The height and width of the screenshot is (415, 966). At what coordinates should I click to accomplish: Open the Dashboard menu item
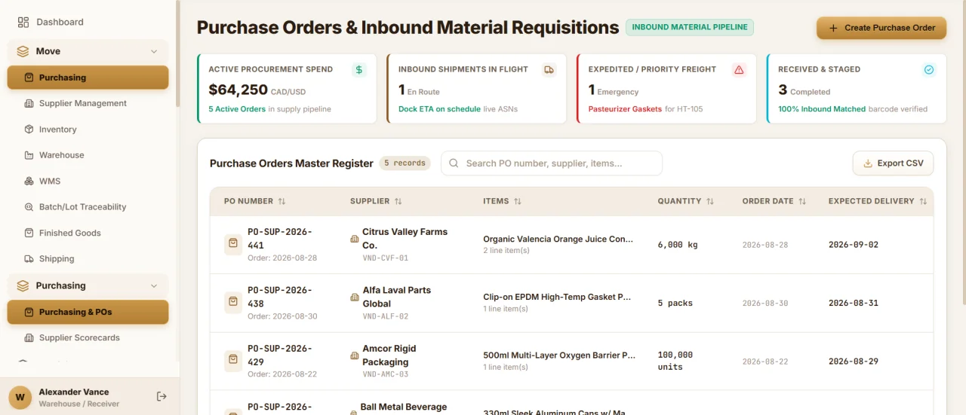click(x=88, y=23)
